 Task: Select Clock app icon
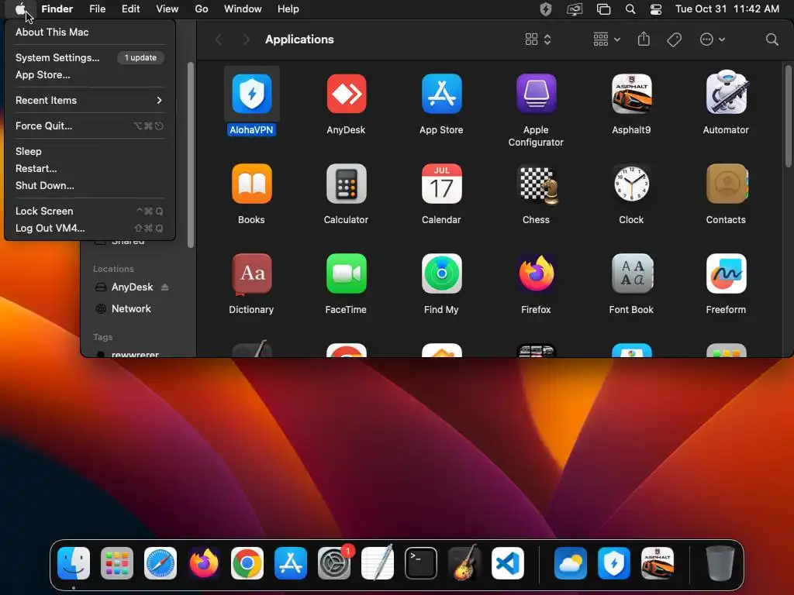pyautogui.click(x=631, y=184)
